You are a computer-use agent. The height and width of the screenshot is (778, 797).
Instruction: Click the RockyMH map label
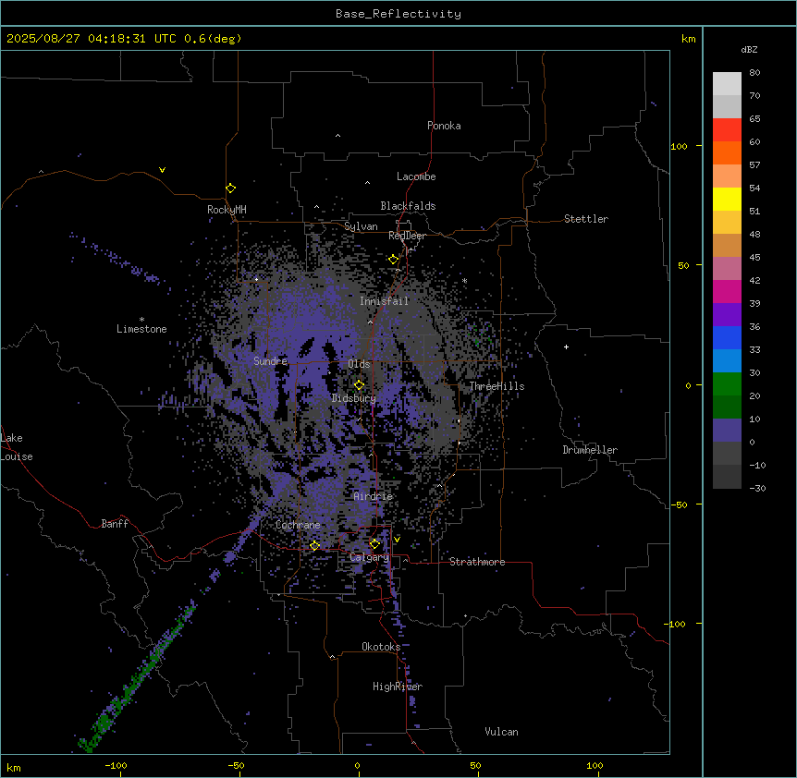tap(227, 209)
